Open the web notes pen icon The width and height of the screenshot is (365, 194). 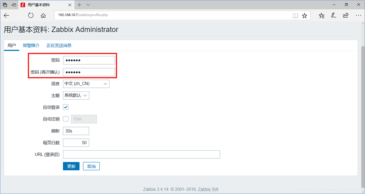(333, 15)
